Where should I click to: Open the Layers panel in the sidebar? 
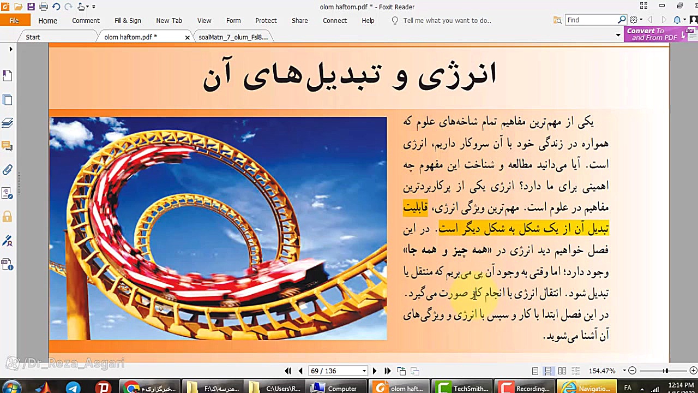[x=8, y=123]
